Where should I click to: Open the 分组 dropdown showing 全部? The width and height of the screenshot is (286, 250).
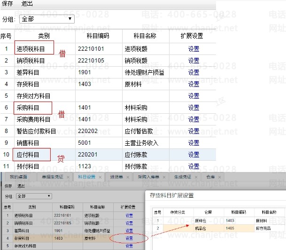coord(47,19)
